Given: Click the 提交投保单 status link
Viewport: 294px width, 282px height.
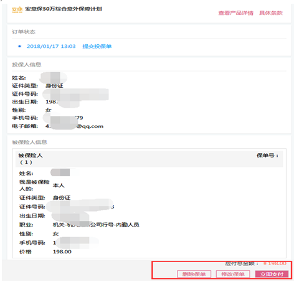Looking at the screenshot, I should point(97,46).
